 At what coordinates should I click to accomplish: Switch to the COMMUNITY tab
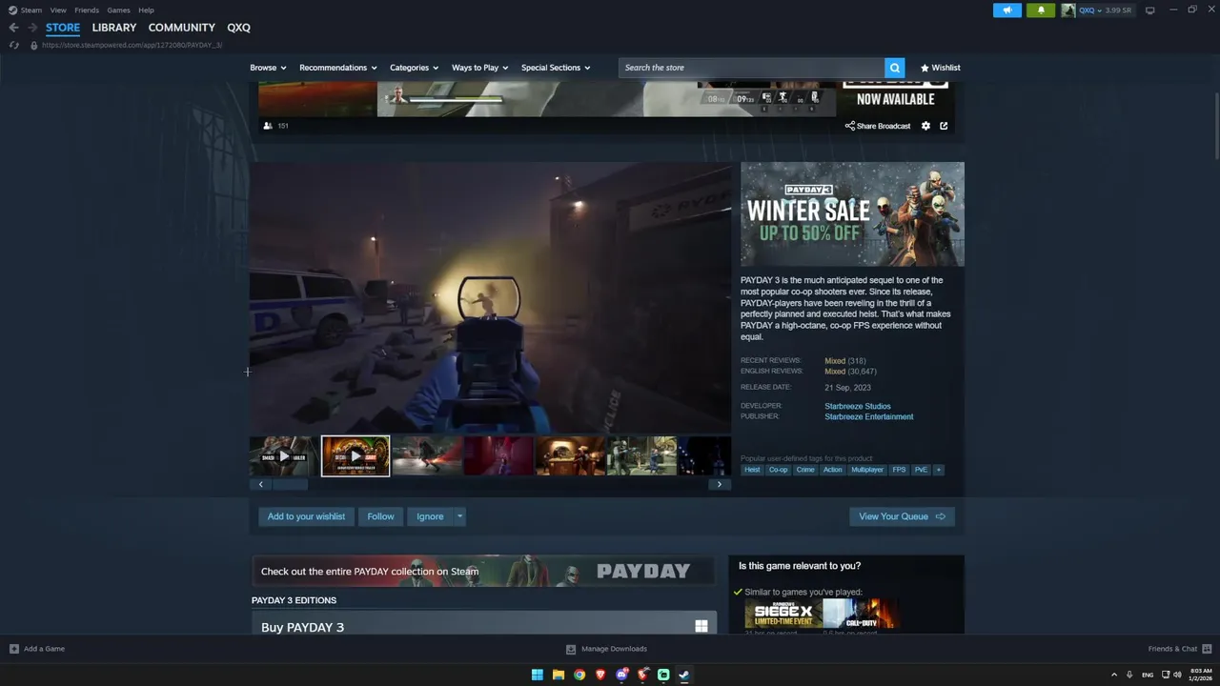pos(182,28)
